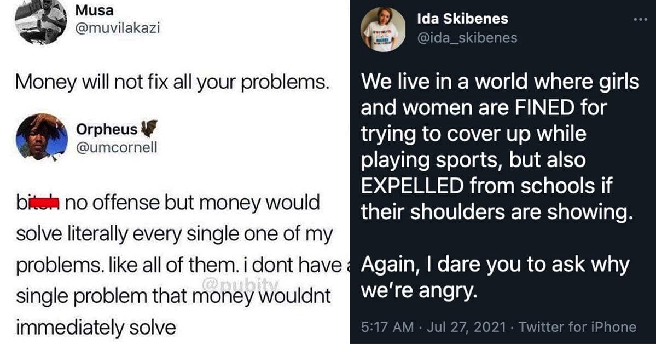
Task: Click the @ida_skibenes handle
Action: (x=467, y=37)
